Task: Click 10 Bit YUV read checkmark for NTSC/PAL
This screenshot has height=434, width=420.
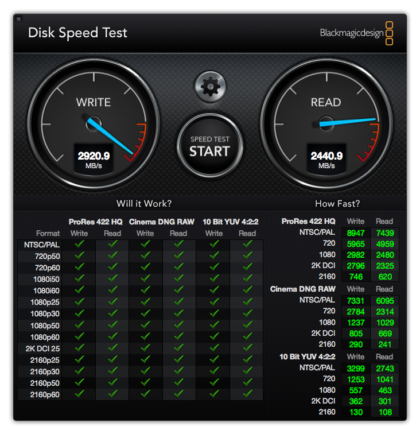Action: click(248, 244)
